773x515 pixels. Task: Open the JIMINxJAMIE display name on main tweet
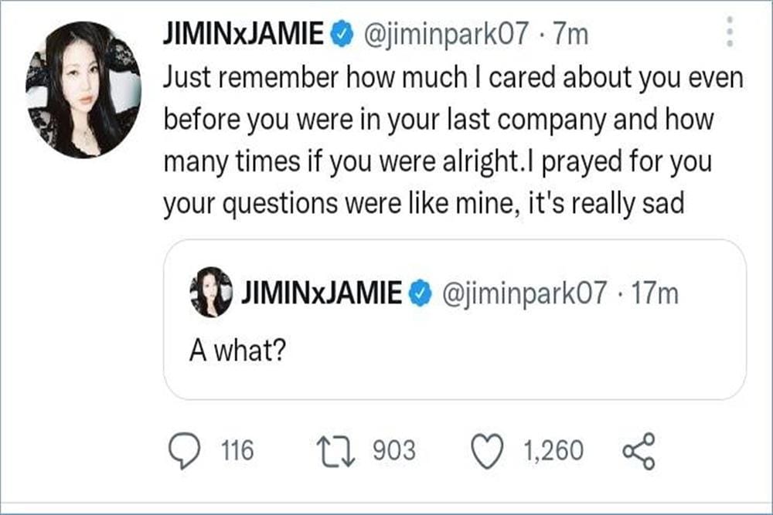pyautogui.click(x=243, y=36)
